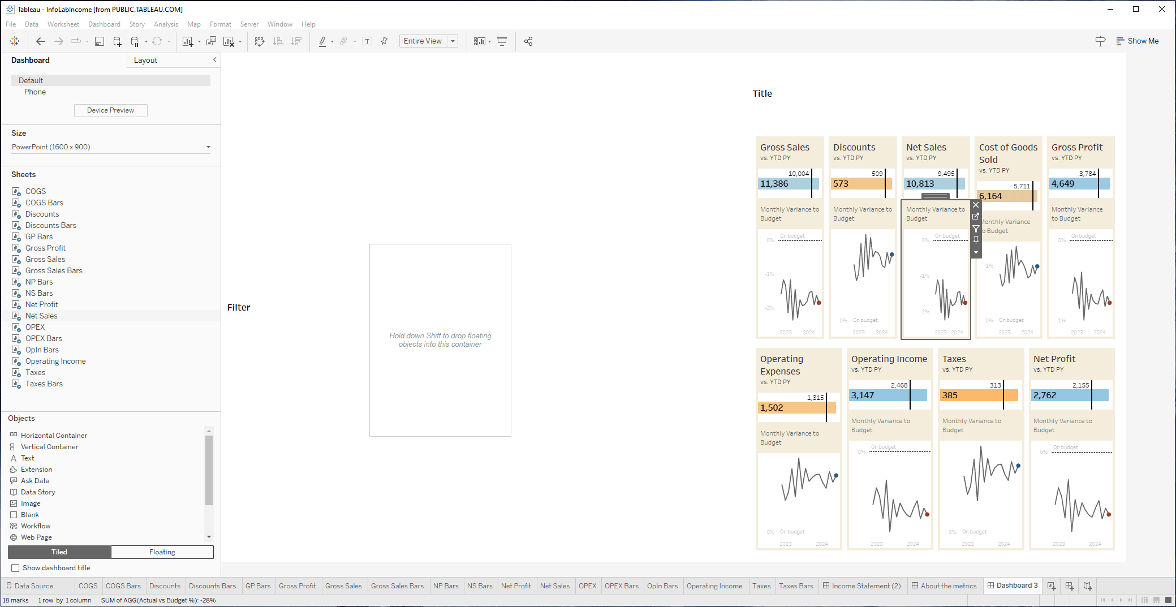Click the Use as Filter funnel icon
Viewport: 1176px width, 607px height.
976,229
